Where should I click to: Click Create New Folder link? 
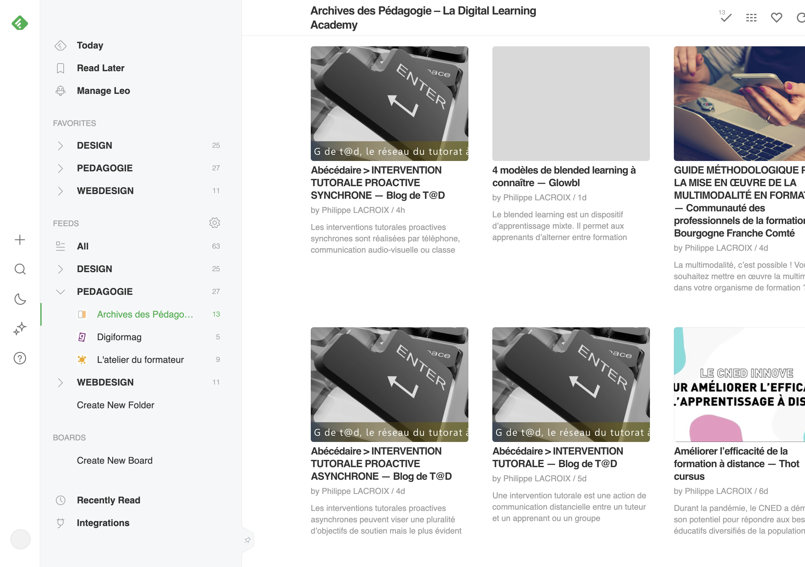(x=115, y=405)
